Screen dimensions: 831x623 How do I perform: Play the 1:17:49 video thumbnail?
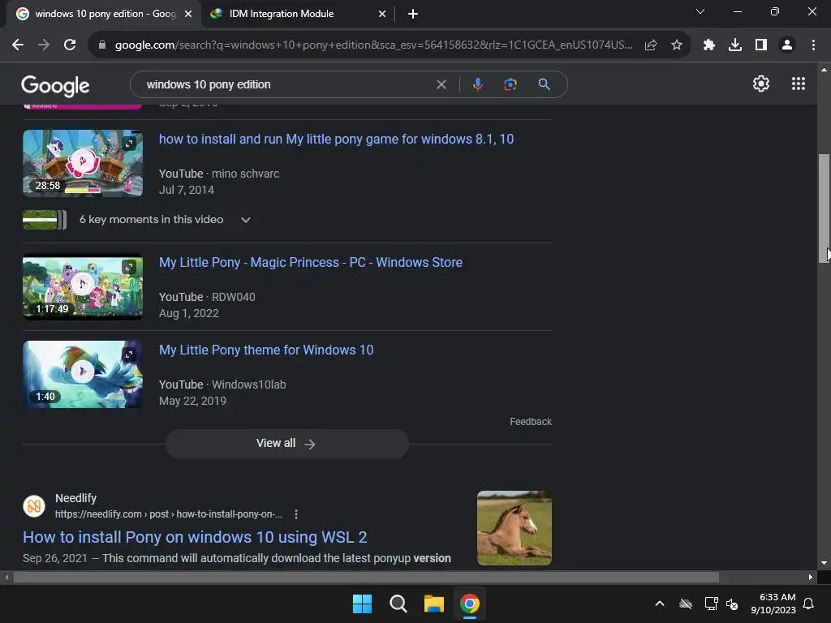(83, 286)
